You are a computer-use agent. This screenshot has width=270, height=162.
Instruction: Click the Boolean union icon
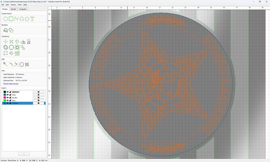5,30
